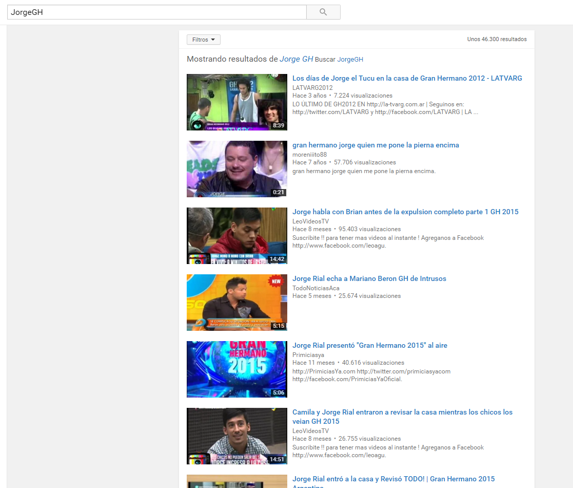The width and height of the screenshot is (573, 488).
Task: Click the Gran Hermano 2015 logo thumbnail
Action: click(x=236, y=369)
